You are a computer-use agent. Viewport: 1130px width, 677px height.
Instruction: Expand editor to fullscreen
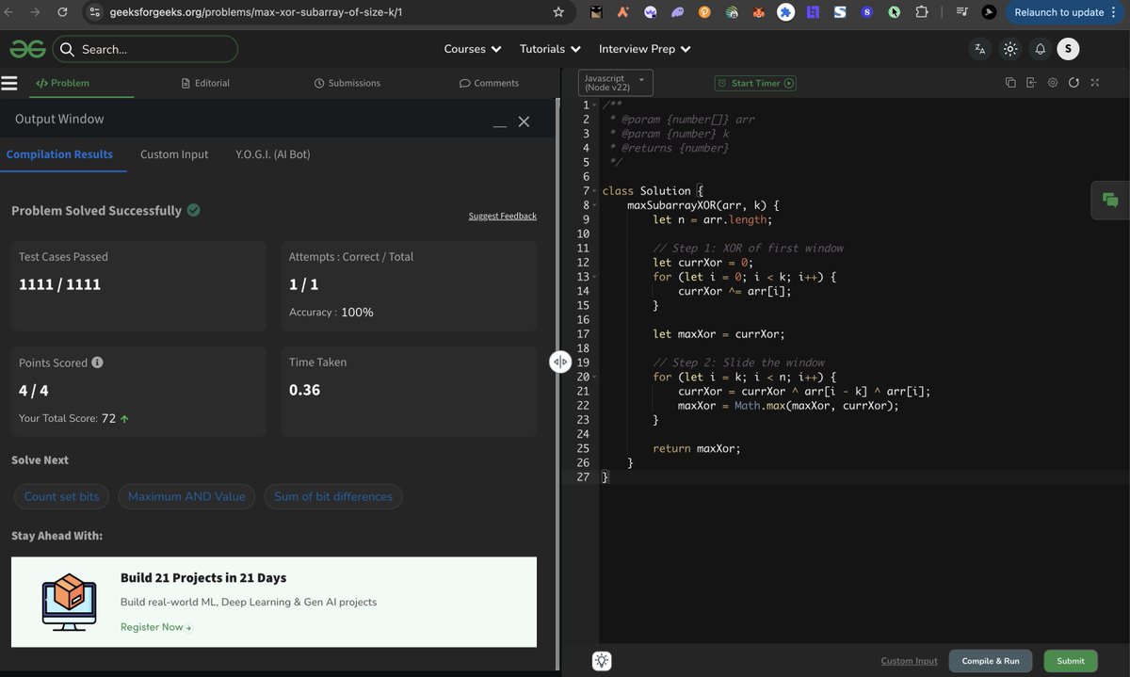(x=1095, y=83)
